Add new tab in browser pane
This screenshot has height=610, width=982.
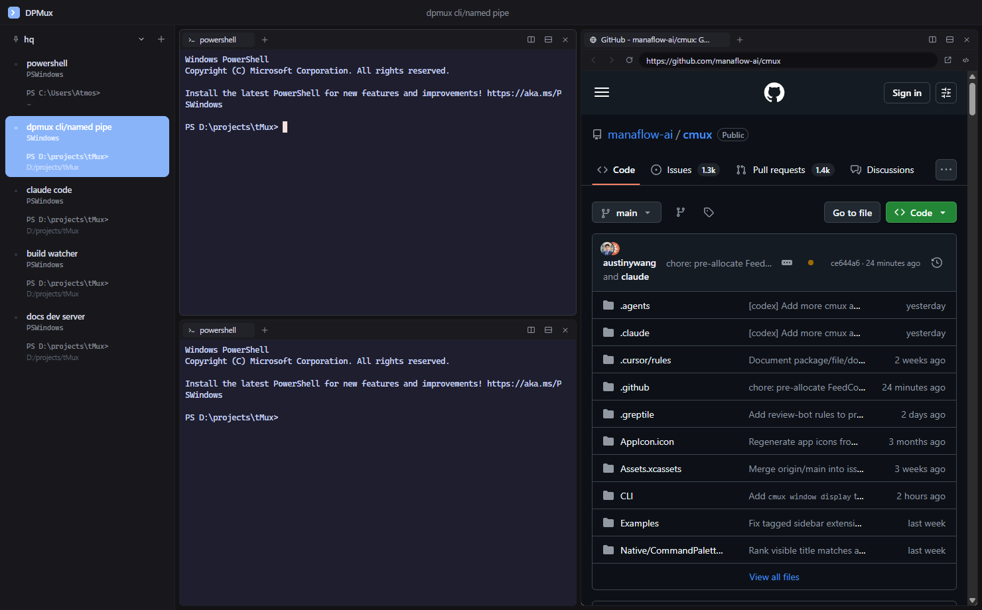[740, 40]
